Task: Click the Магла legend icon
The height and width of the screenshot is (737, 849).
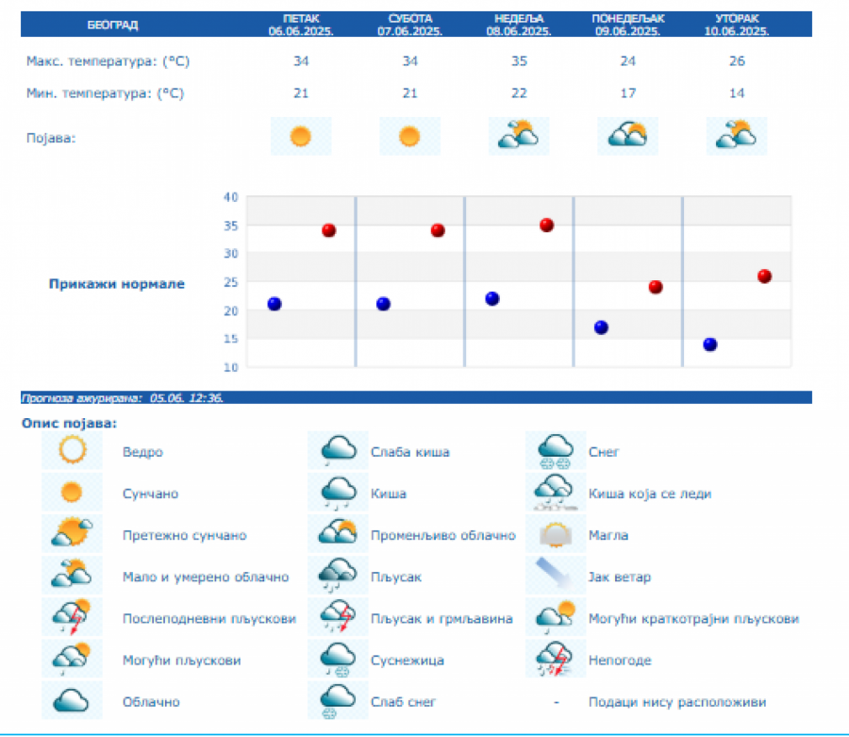Action: (556, 535)
